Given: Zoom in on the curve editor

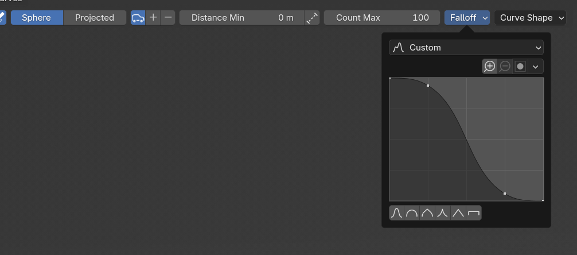Looking at the screenshot, I should click(490, 66).
